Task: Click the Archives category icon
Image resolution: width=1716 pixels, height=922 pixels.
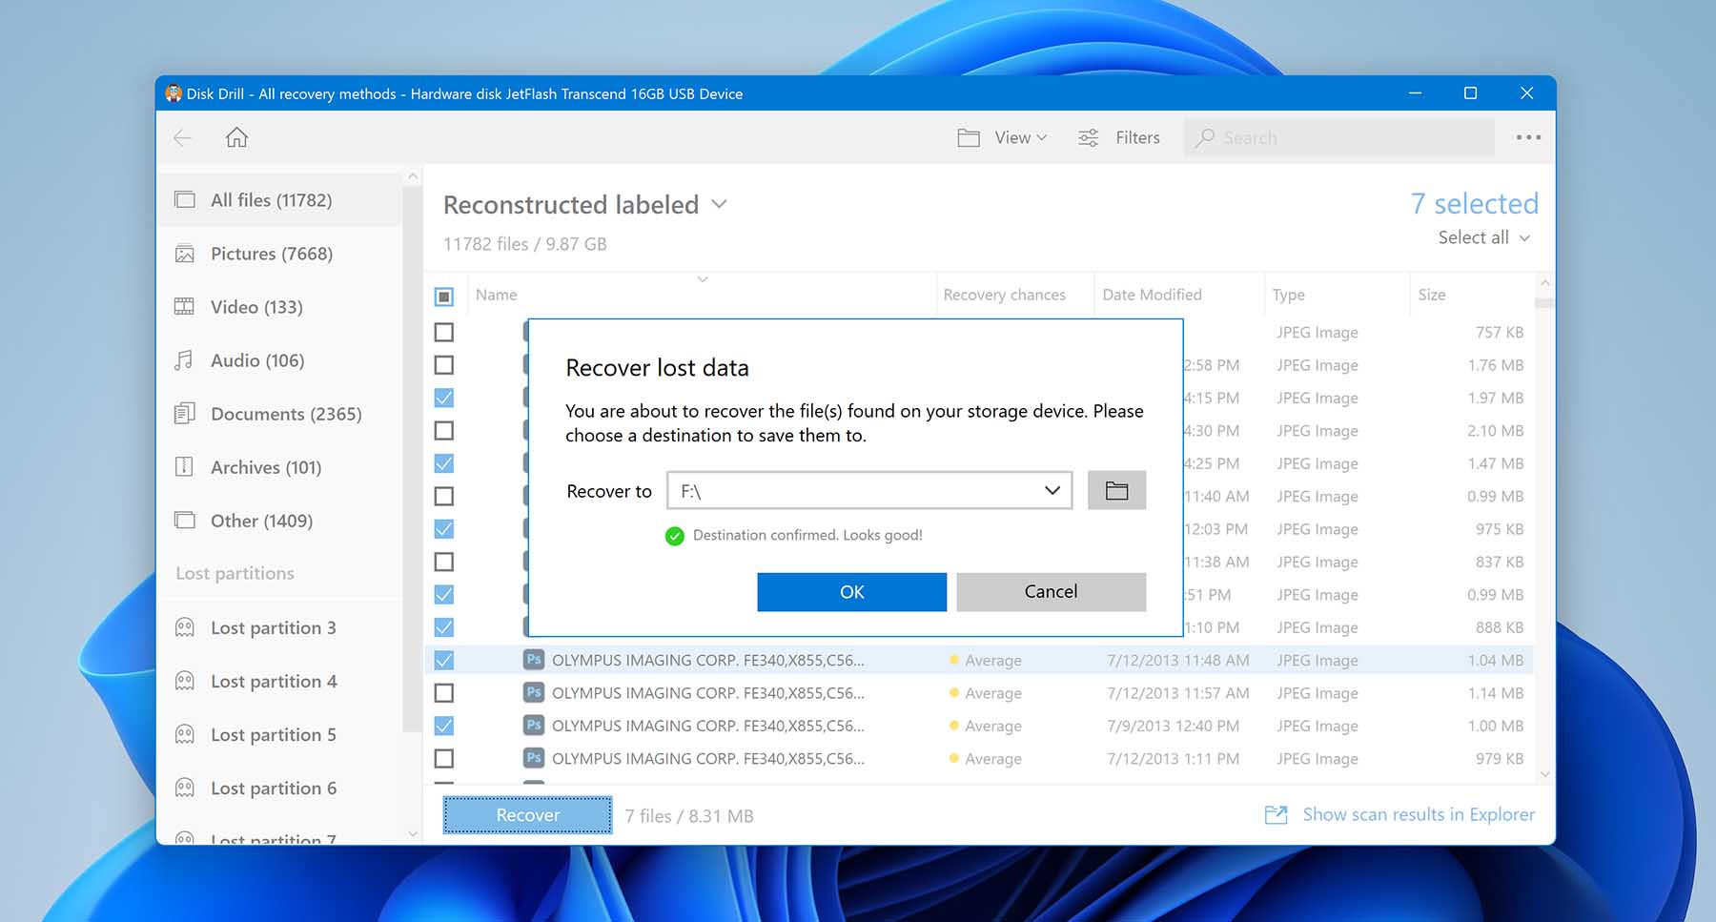Action: [x=185, y=467]
